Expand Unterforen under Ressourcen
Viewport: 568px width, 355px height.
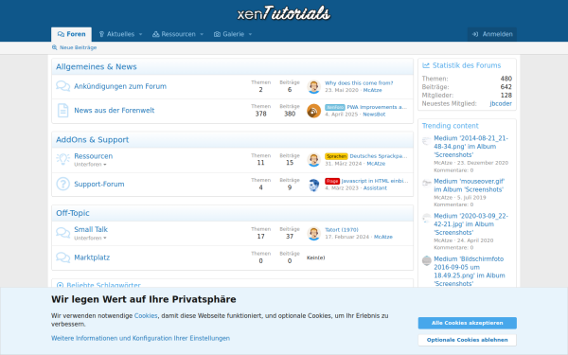pyautogui.click(x=90, y=165)
